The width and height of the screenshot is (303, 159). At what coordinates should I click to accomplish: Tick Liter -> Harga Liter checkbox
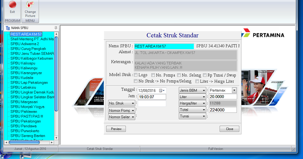197,81
